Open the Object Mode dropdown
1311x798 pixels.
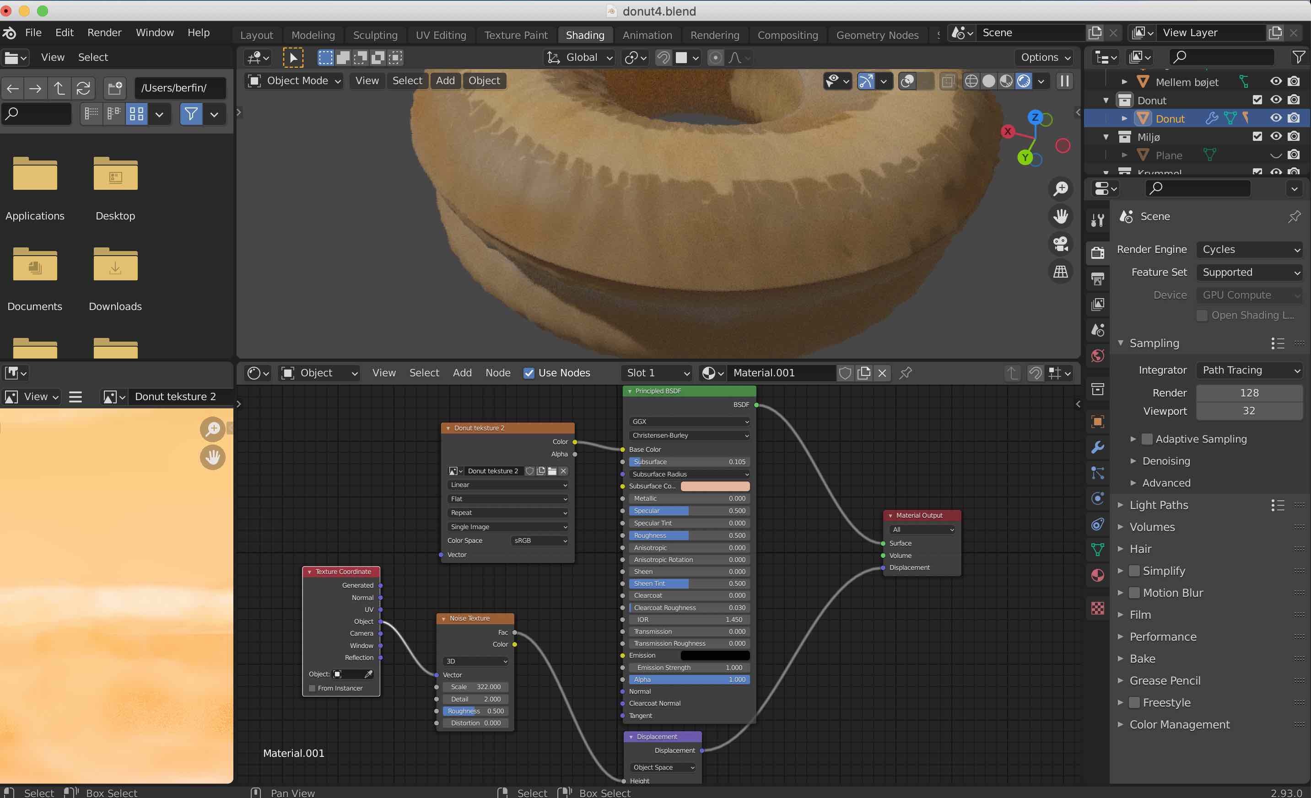tap(294, 81)
